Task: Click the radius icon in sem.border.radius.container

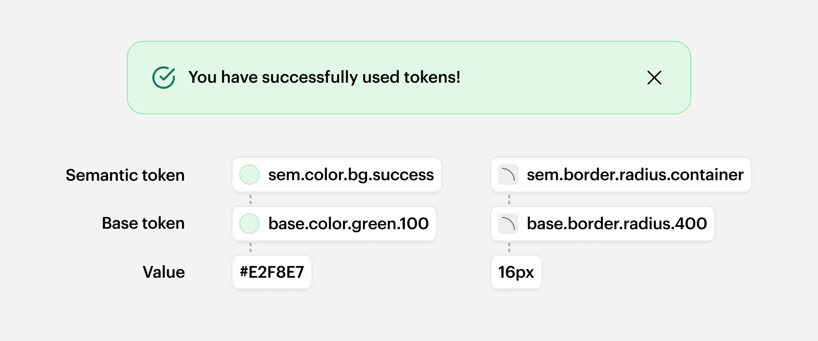Action: click(x=508, y=175)
